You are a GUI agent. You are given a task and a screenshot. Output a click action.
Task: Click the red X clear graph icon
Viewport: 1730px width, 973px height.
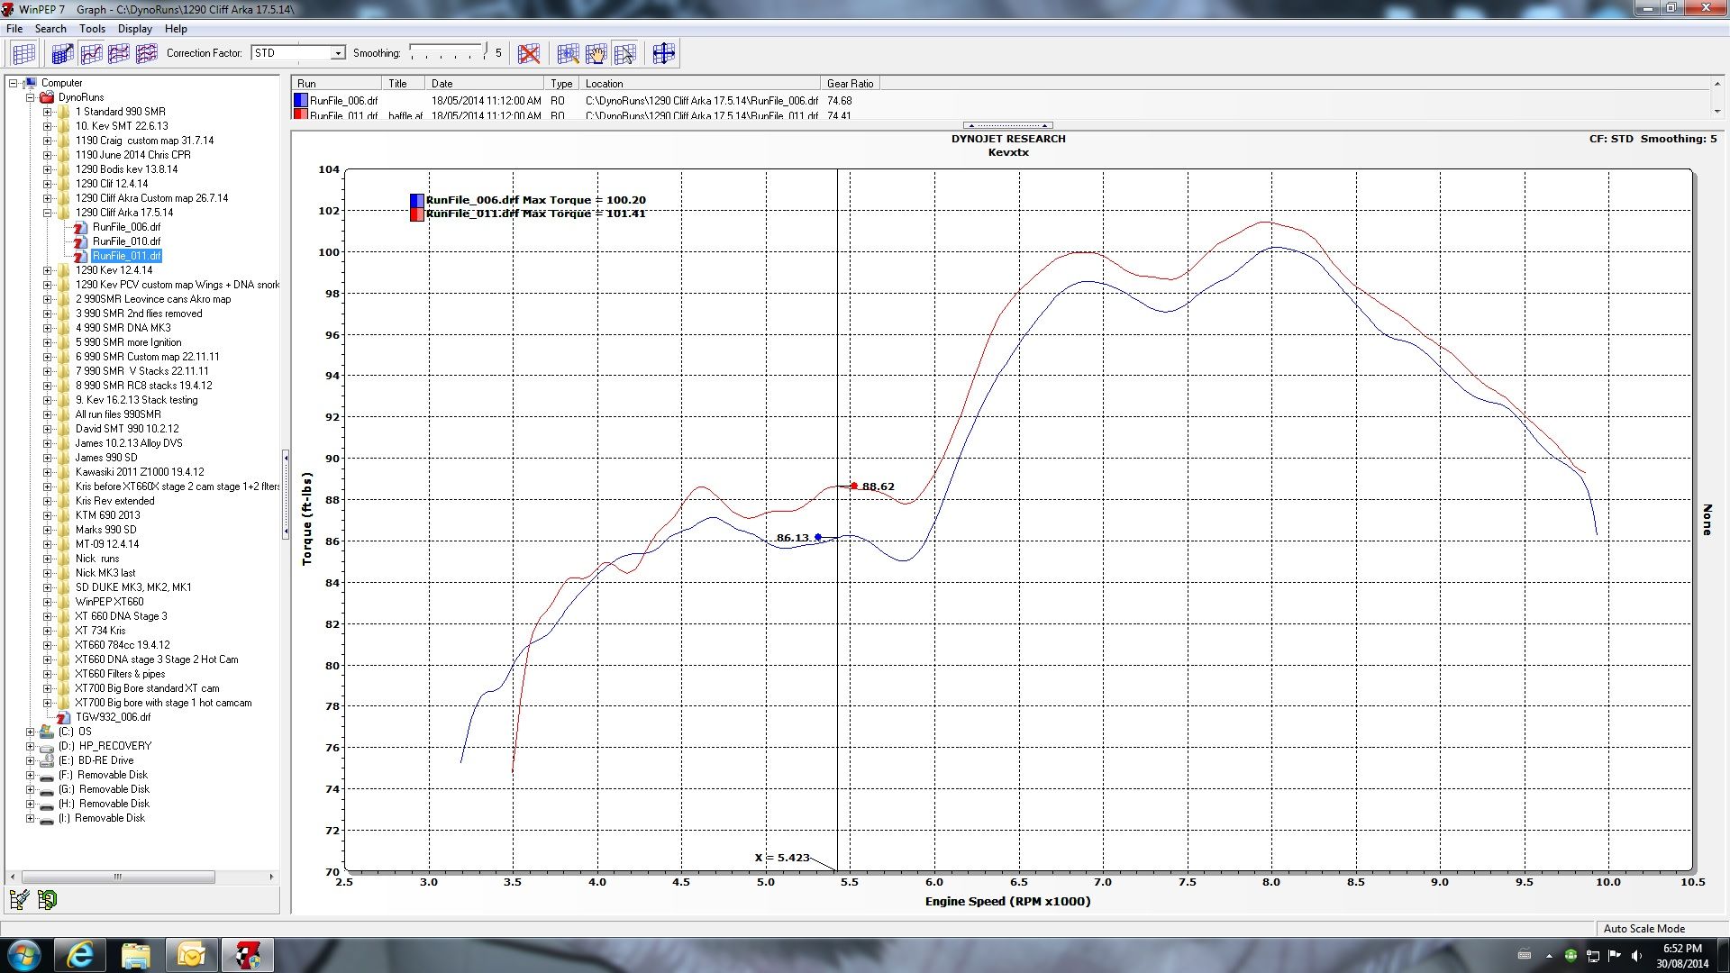pyautogui.click(x=529, y=54)
